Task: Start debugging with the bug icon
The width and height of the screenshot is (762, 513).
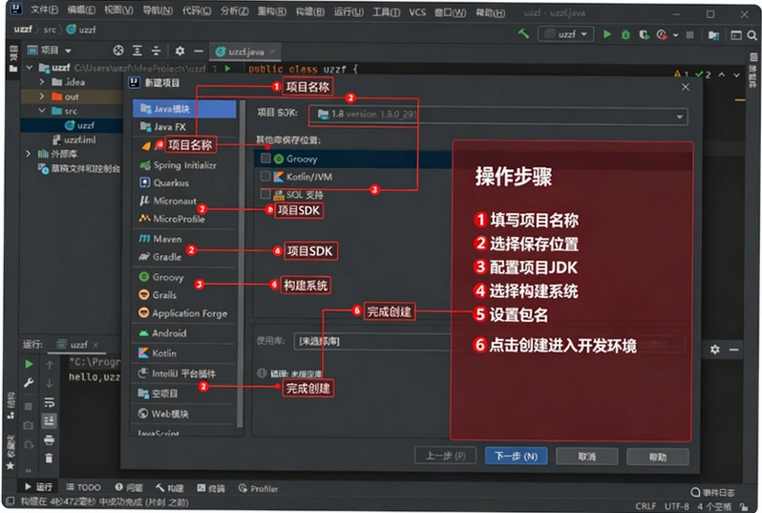Action: 625,34
